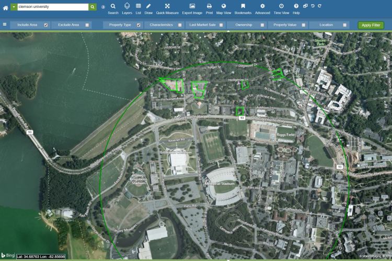
Task: Uncheck the Include Area checkbox
Action: click(x=46, y=25)
